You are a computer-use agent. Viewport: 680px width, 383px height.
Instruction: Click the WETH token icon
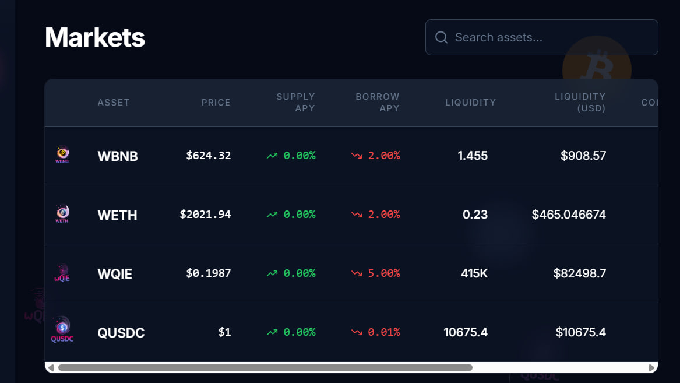point(62,214)
